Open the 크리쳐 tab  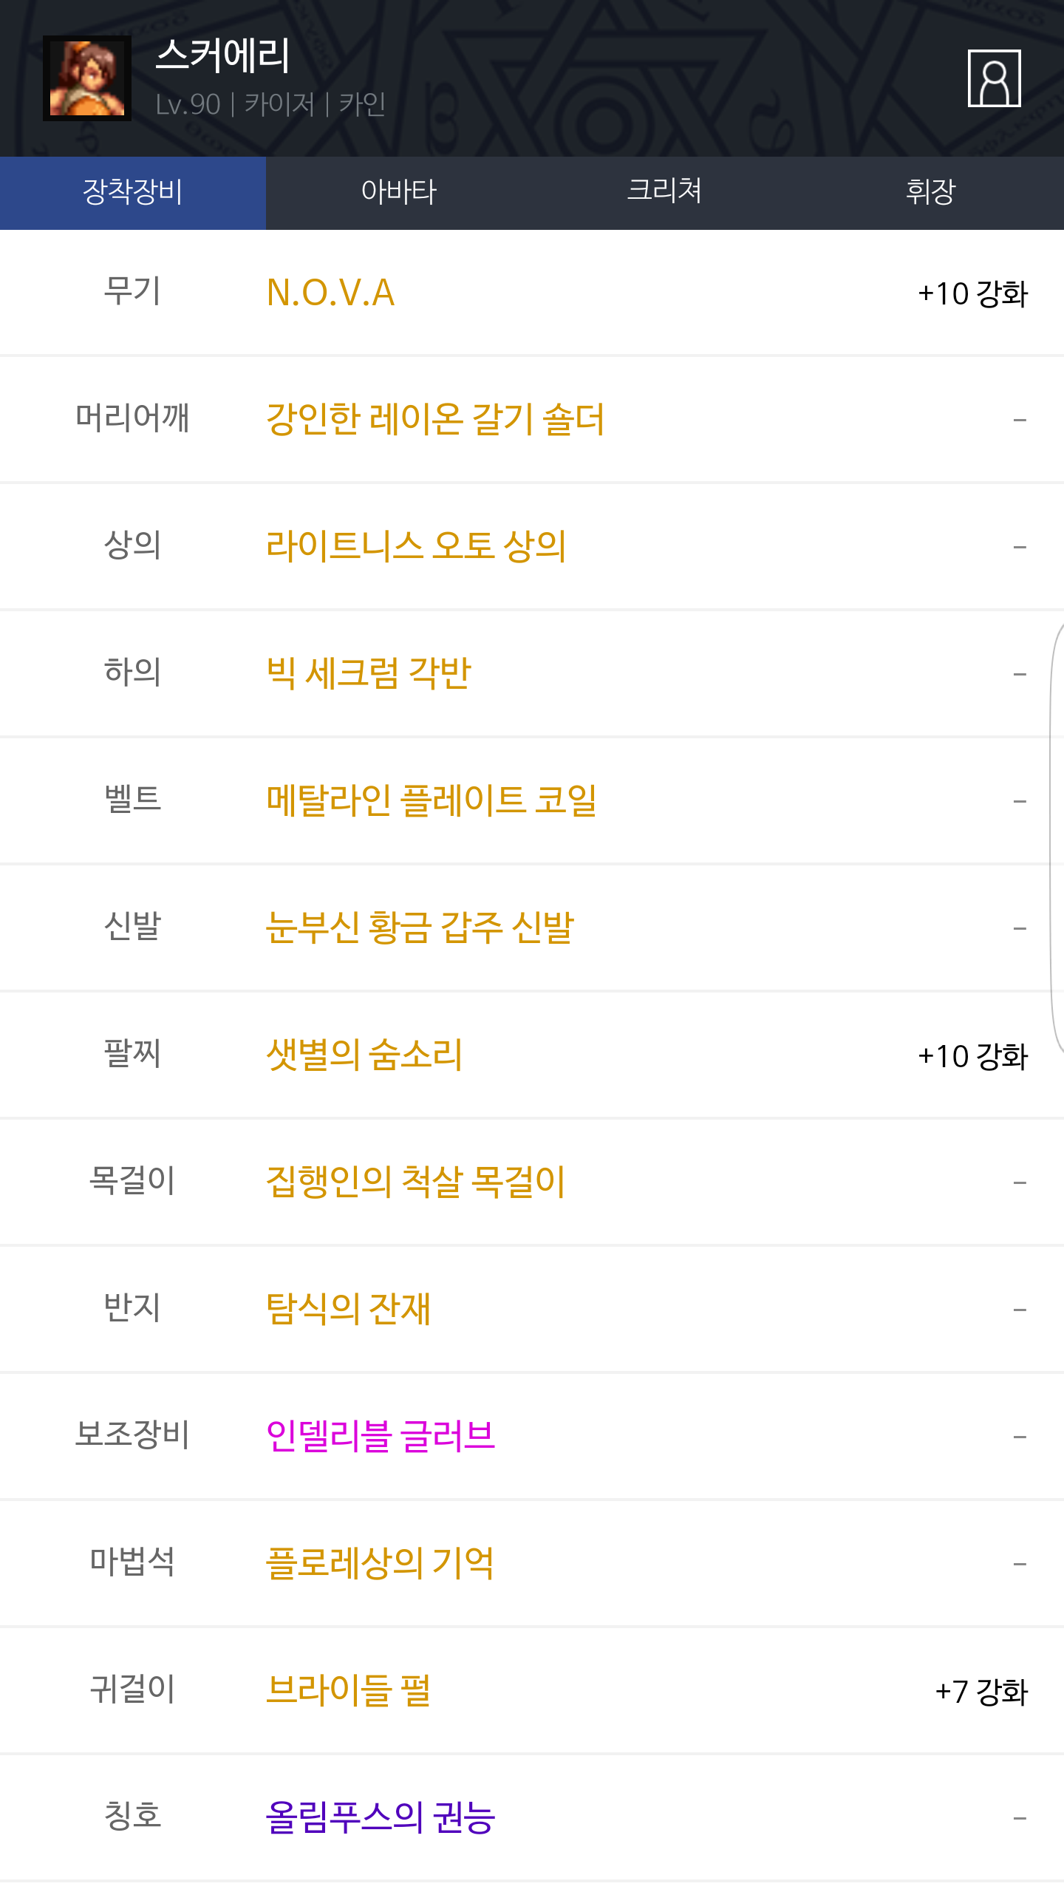(x=664, y=192)
